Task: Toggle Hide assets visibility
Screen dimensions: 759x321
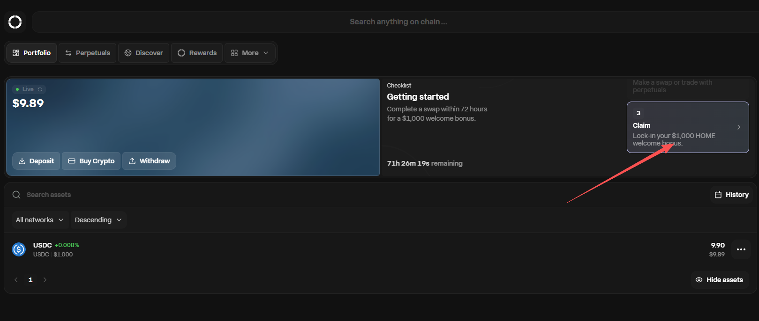Action: click(x=720, y=280)
